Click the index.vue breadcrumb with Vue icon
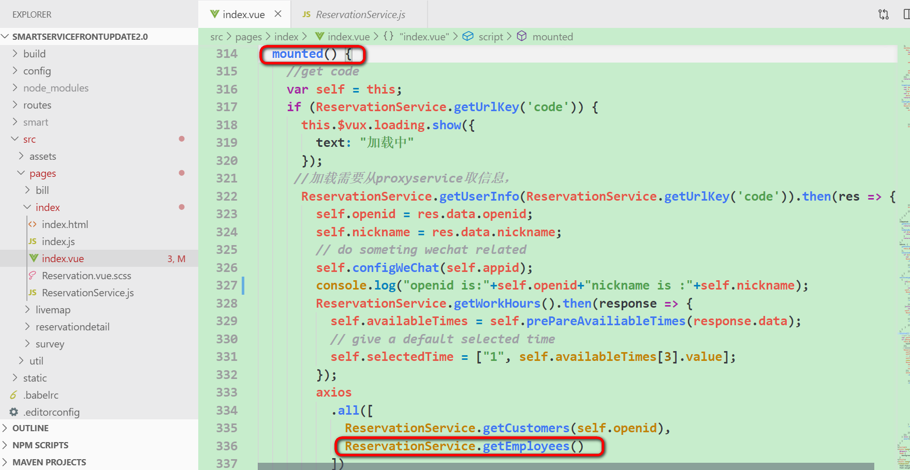The height and width of the screenshot is (470, 910). [x=343, y=37]
